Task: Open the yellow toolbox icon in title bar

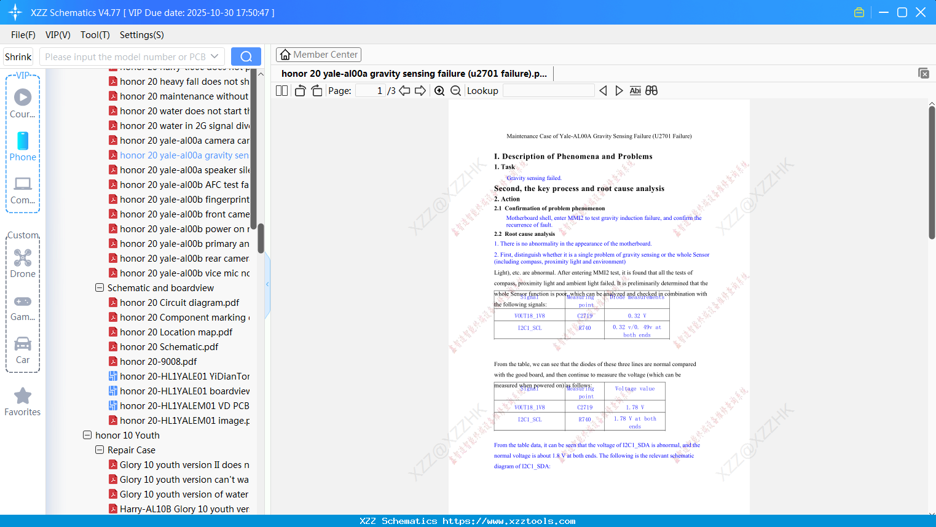Action: pyautogui.click(x=859, y=12)
